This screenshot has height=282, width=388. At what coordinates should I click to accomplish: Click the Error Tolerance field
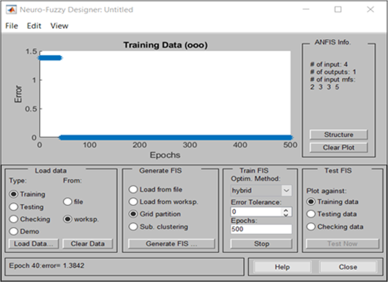click(x=256, y=212)
